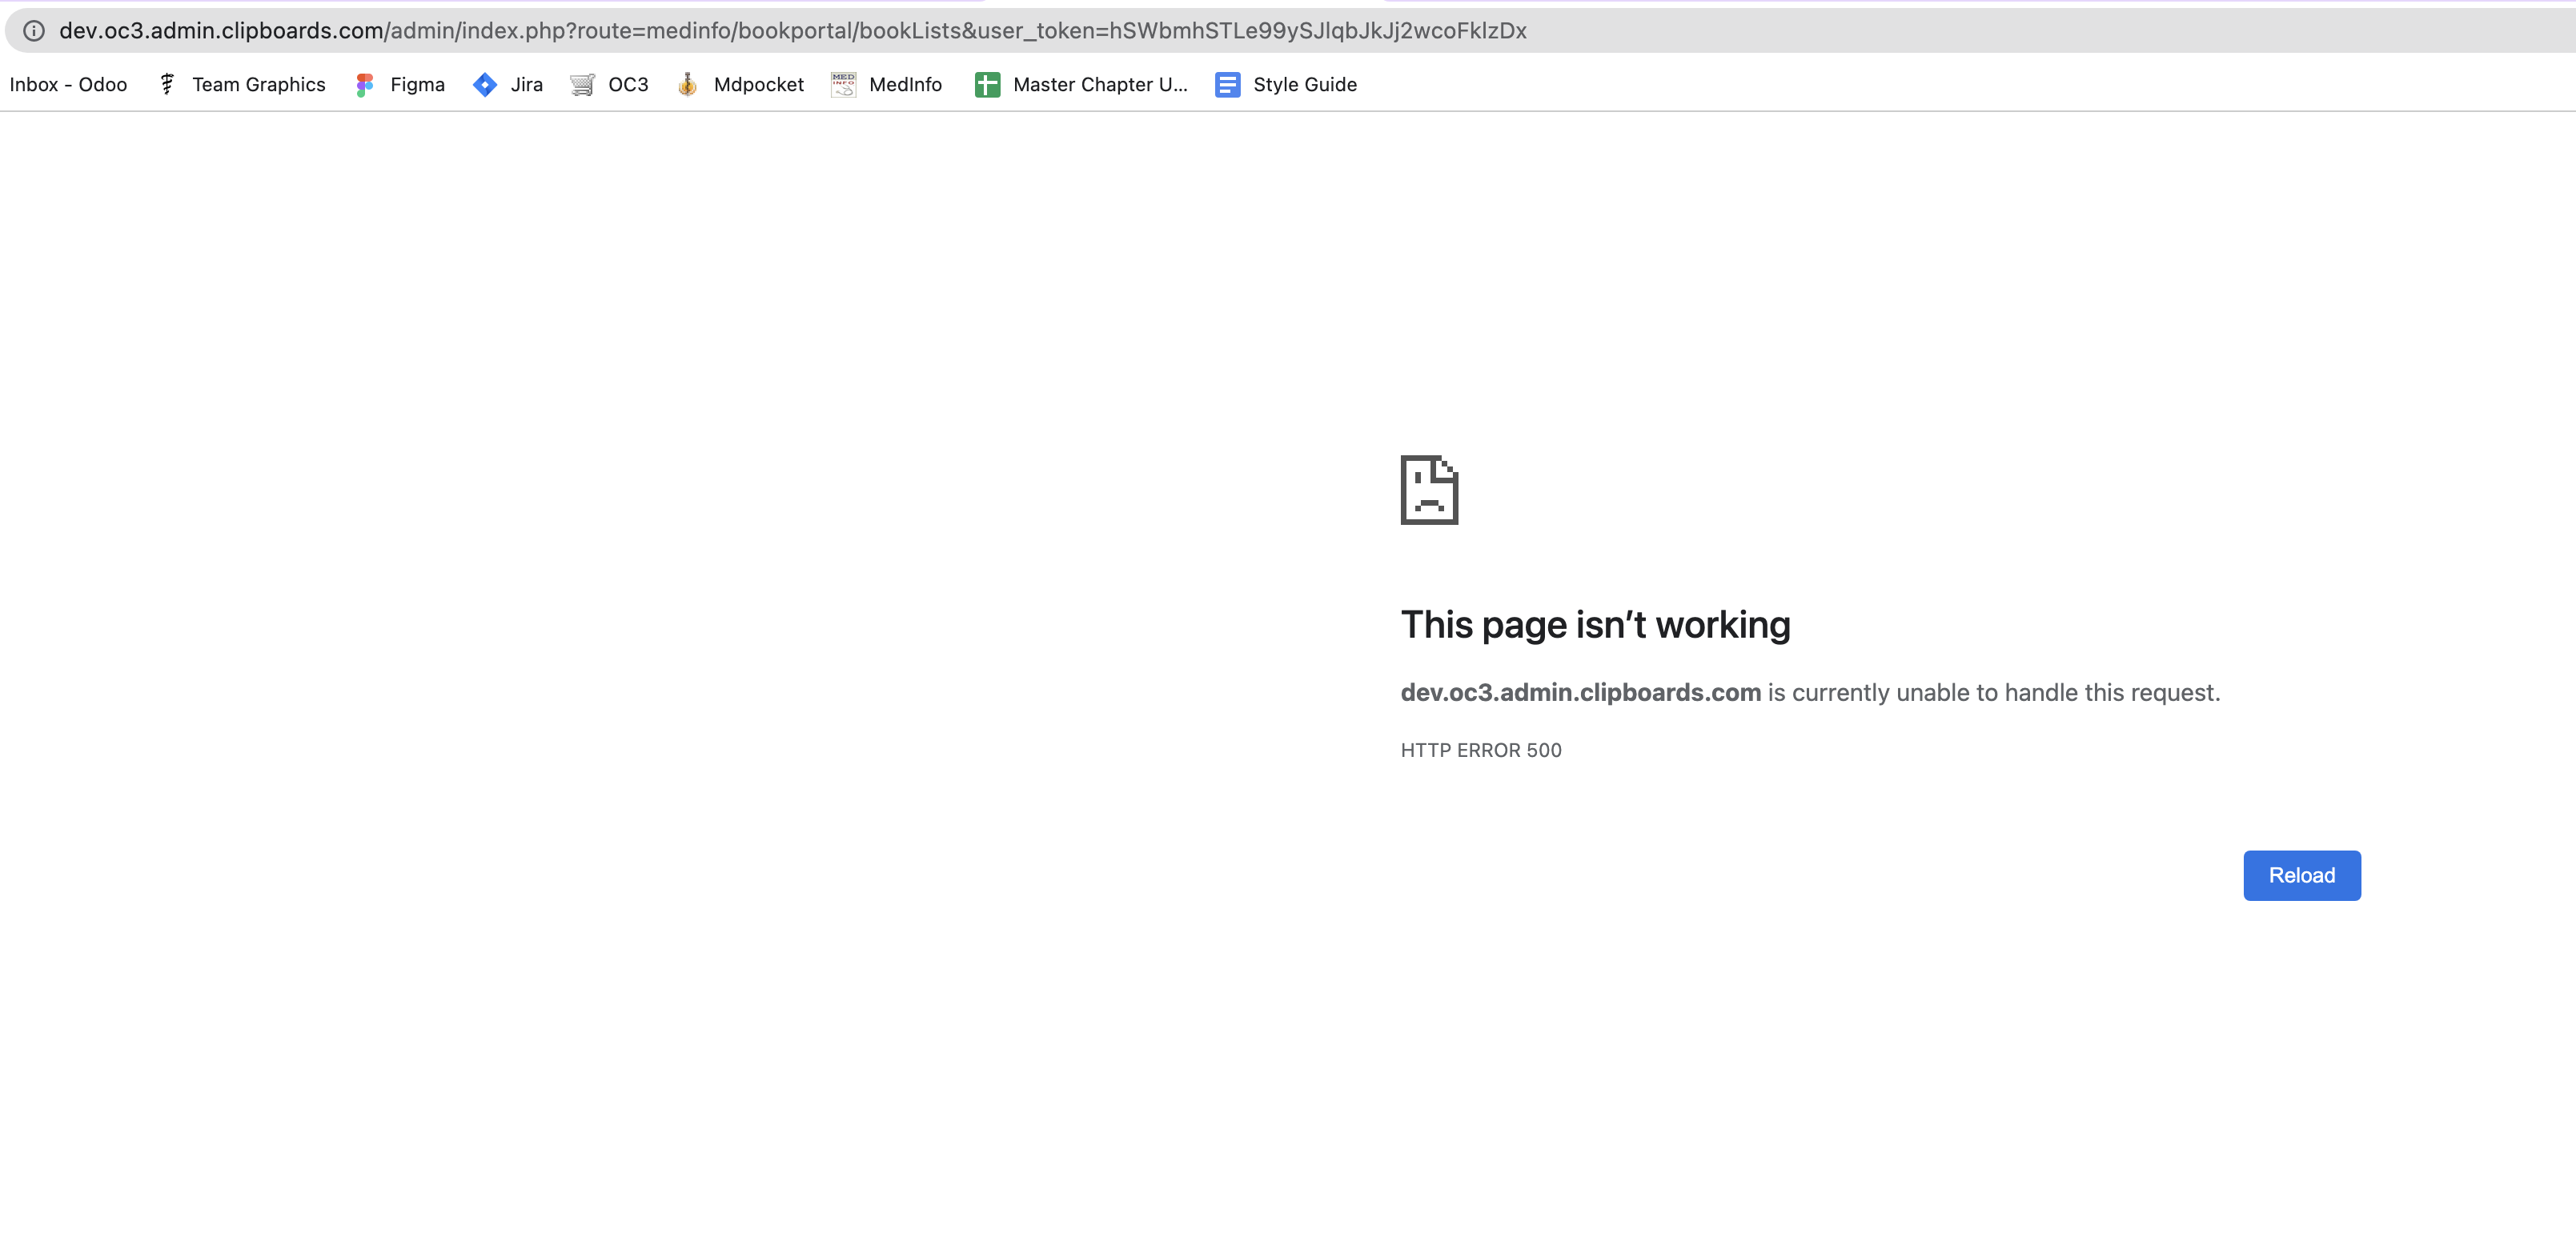This screenshot has width=2576, height=1245.
Task: Open the Inbox - Odoo bookmark
Action: 68,85
